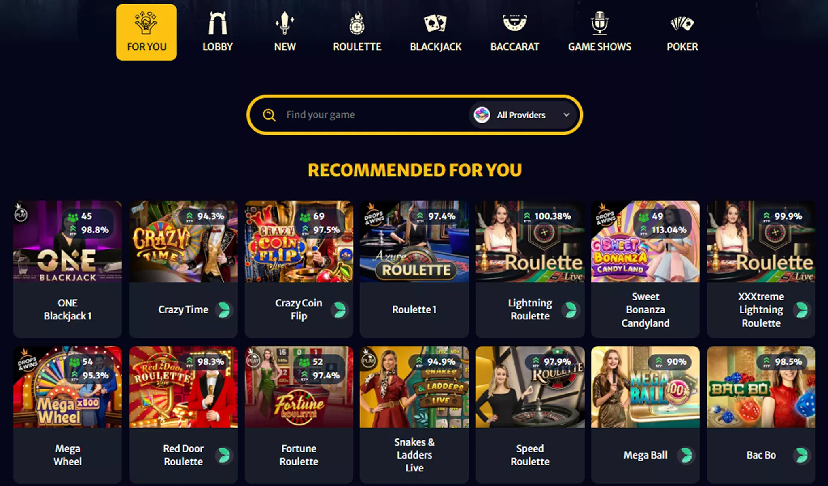Open the Blackjack category tab
Viewport: 828px width, 486px height.
click(435, 32)
